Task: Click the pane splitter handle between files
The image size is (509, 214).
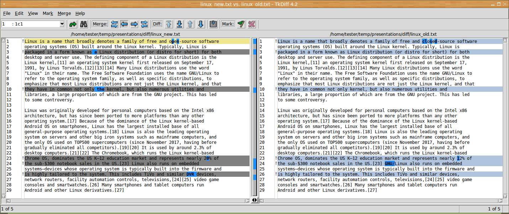Action: (254, 200)
